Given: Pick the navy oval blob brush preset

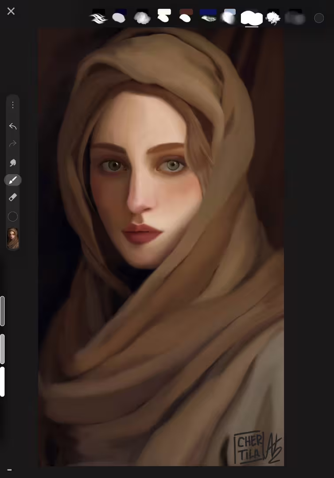Looking at the screenshot, I should click(x=120, y=17).
